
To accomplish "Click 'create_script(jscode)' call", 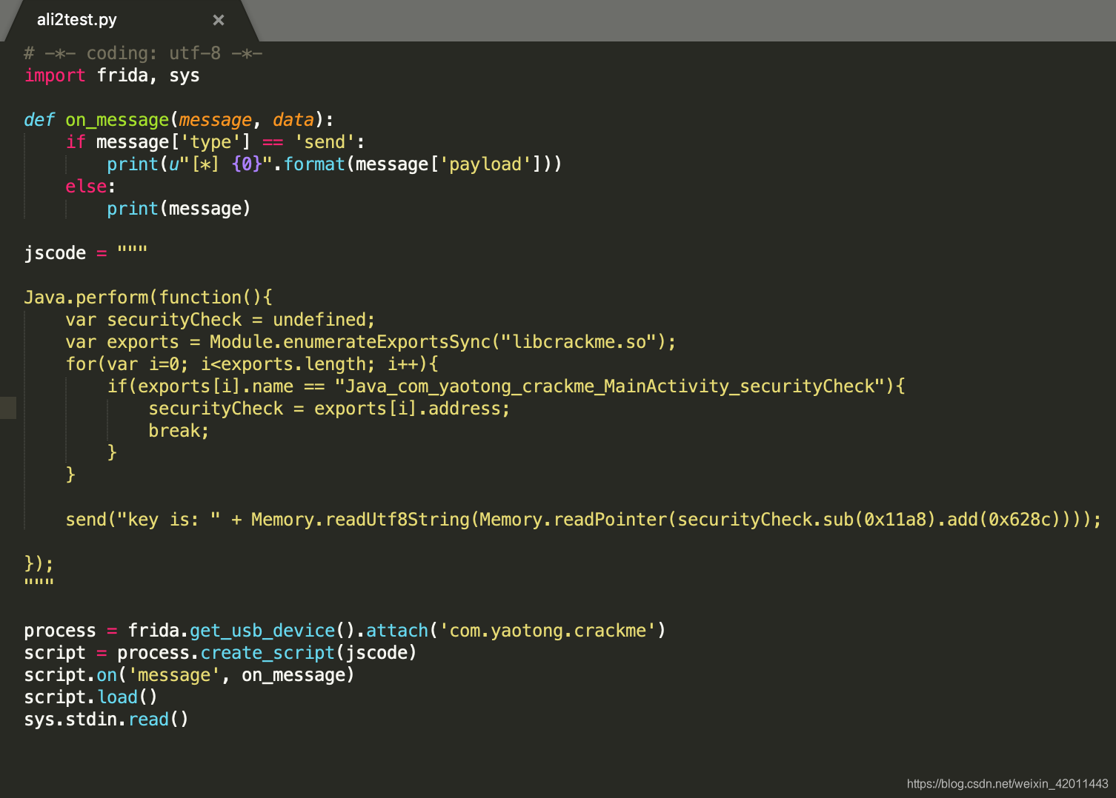I will tap(308, 653).
